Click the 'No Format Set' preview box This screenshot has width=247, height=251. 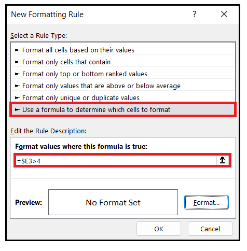coord(113,202)
